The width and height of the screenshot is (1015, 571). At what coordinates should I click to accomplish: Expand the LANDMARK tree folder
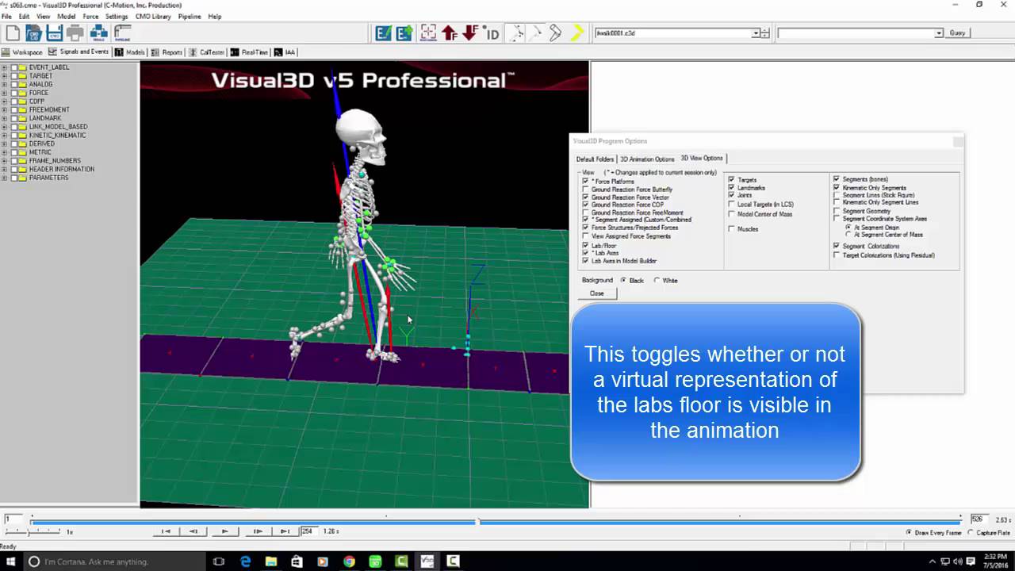[x=5, y=118]
